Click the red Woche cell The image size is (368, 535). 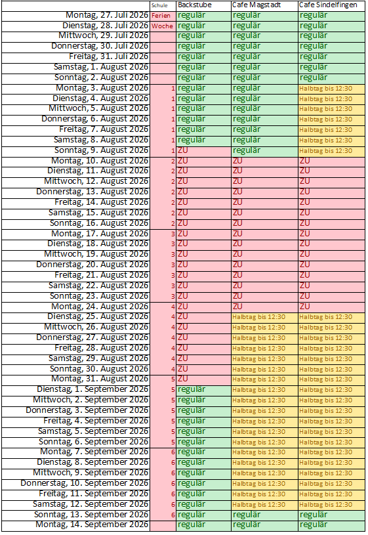click(x=163, y=26)
